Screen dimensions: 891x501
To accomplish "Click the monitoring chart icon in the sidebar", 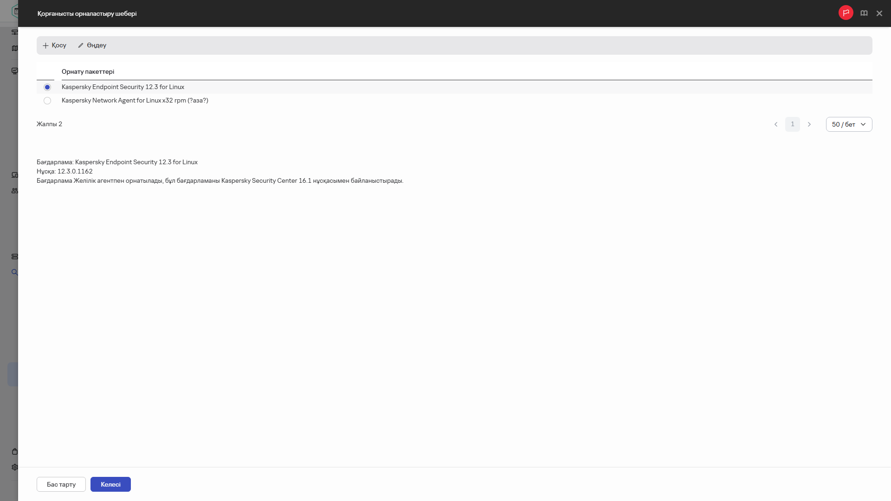I will click(15, 71).
